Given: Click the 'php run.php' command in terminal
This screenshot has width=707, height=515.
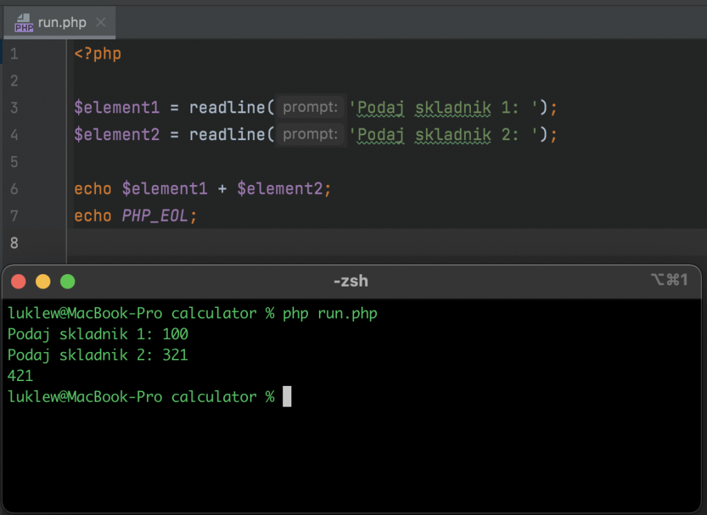Looking at the screenshot, I should click(330, 313).
